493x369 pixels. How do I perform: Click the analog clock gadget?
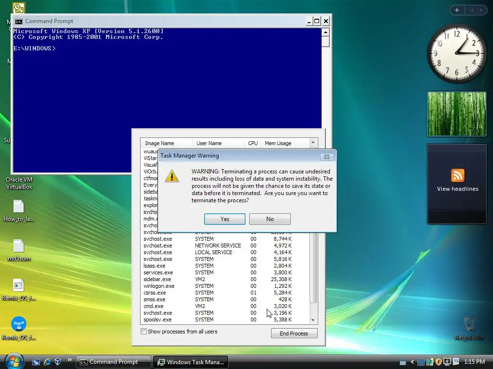[456, 53]
